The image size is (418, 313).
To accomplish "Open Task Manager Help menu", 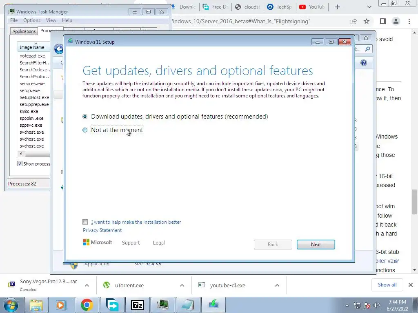I will (67, 20).
